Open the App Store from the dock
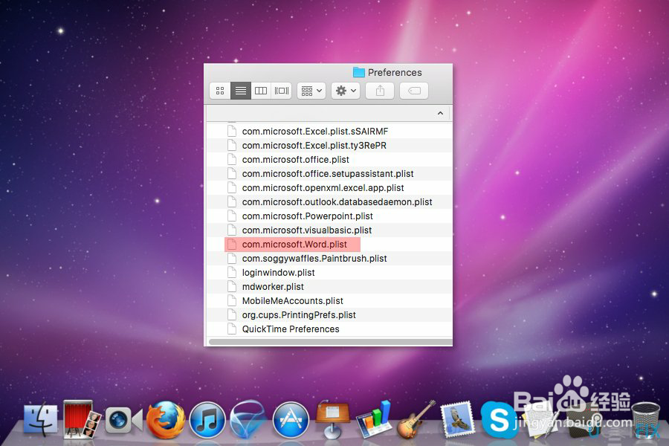Screen dimensions: 669x446 coord(291,421)
